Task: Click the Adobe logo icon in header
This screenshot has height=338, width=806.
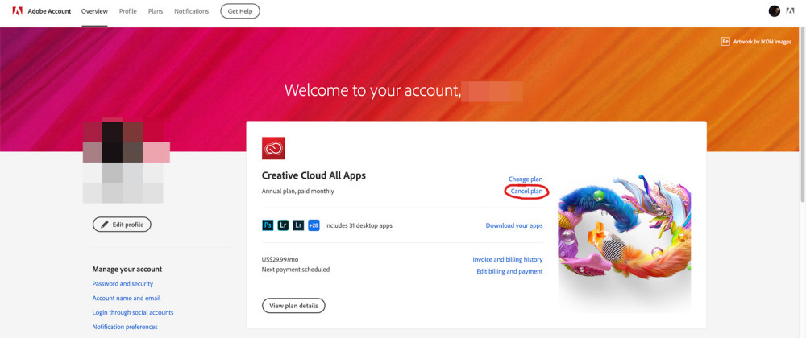Action: tap(17, 10)
